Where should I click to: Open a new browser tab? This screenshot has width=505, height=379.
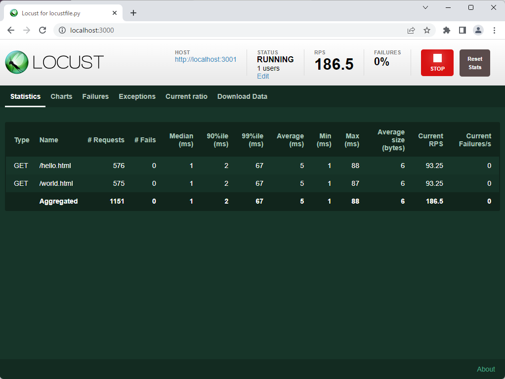[x=133, y=13]
